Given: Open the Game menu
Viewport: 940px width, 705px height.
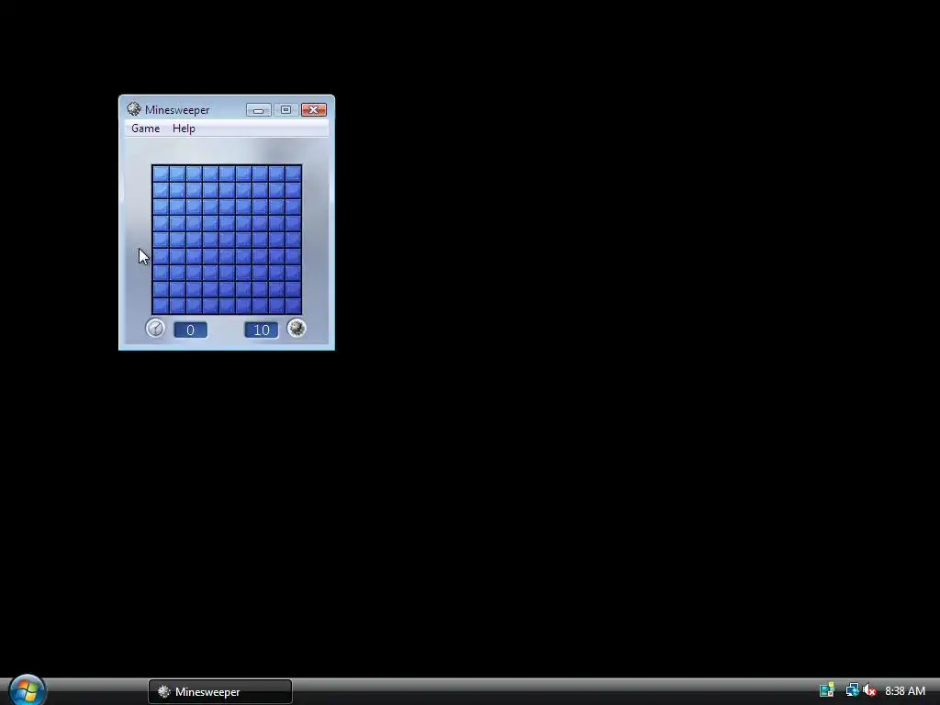Looking at the screenshot, I should [146, 129].
